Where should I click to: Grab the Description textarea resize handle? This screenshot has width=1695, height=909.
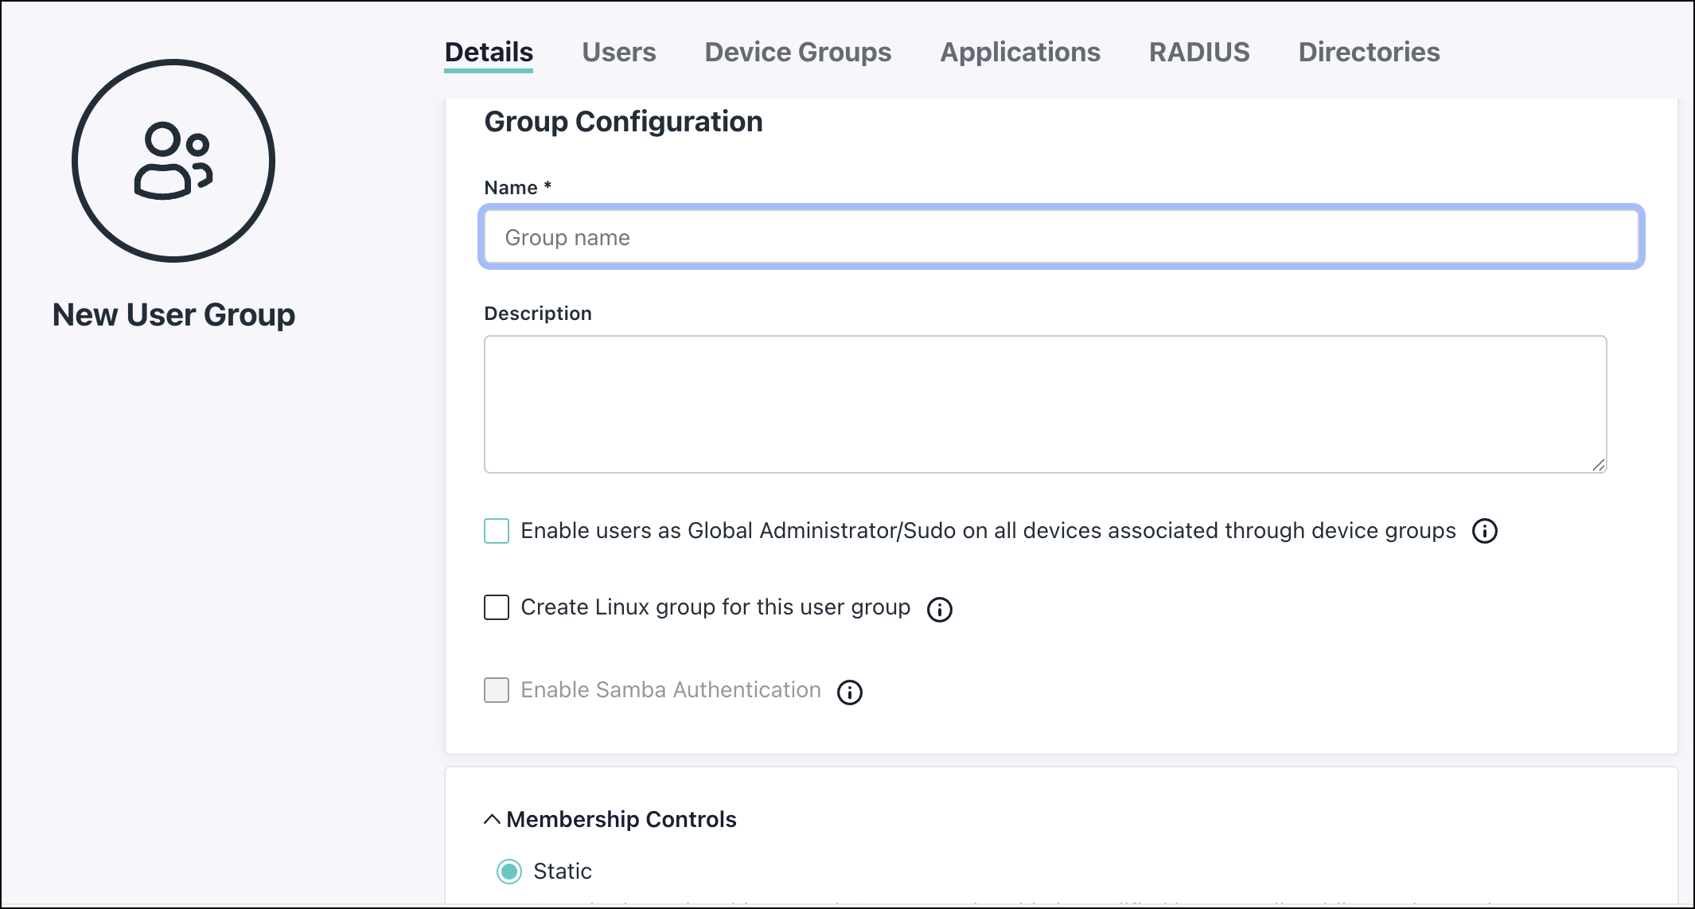1599,465
